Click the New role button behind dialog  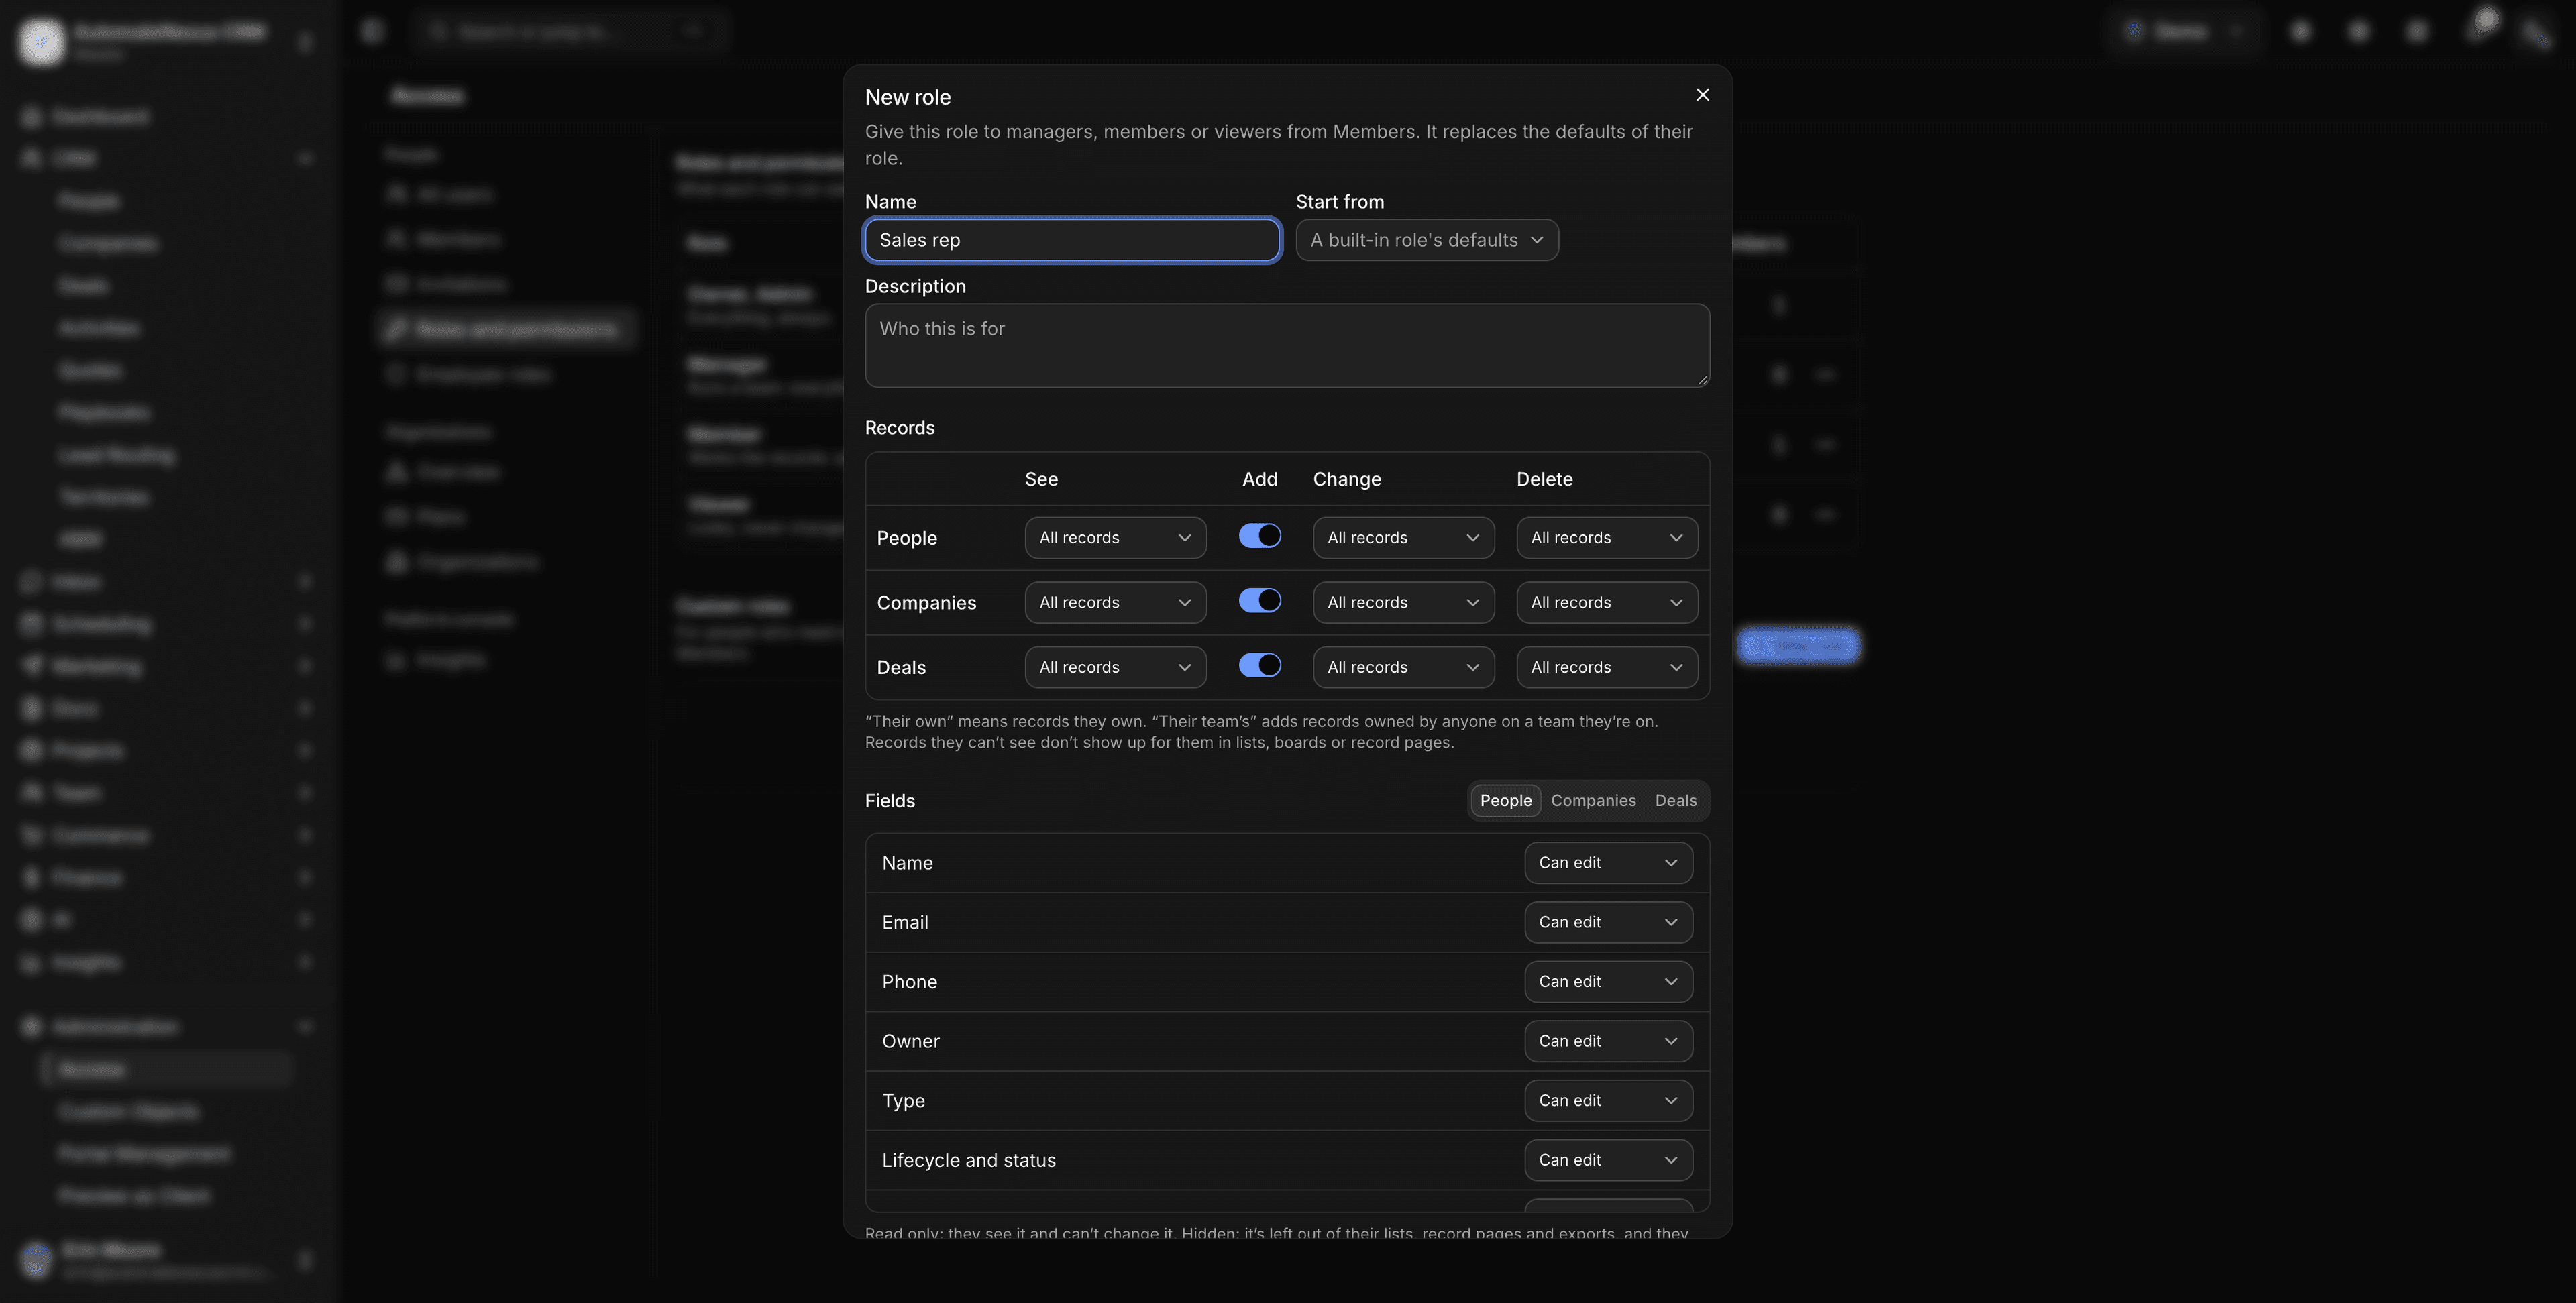pos(1798,646)
